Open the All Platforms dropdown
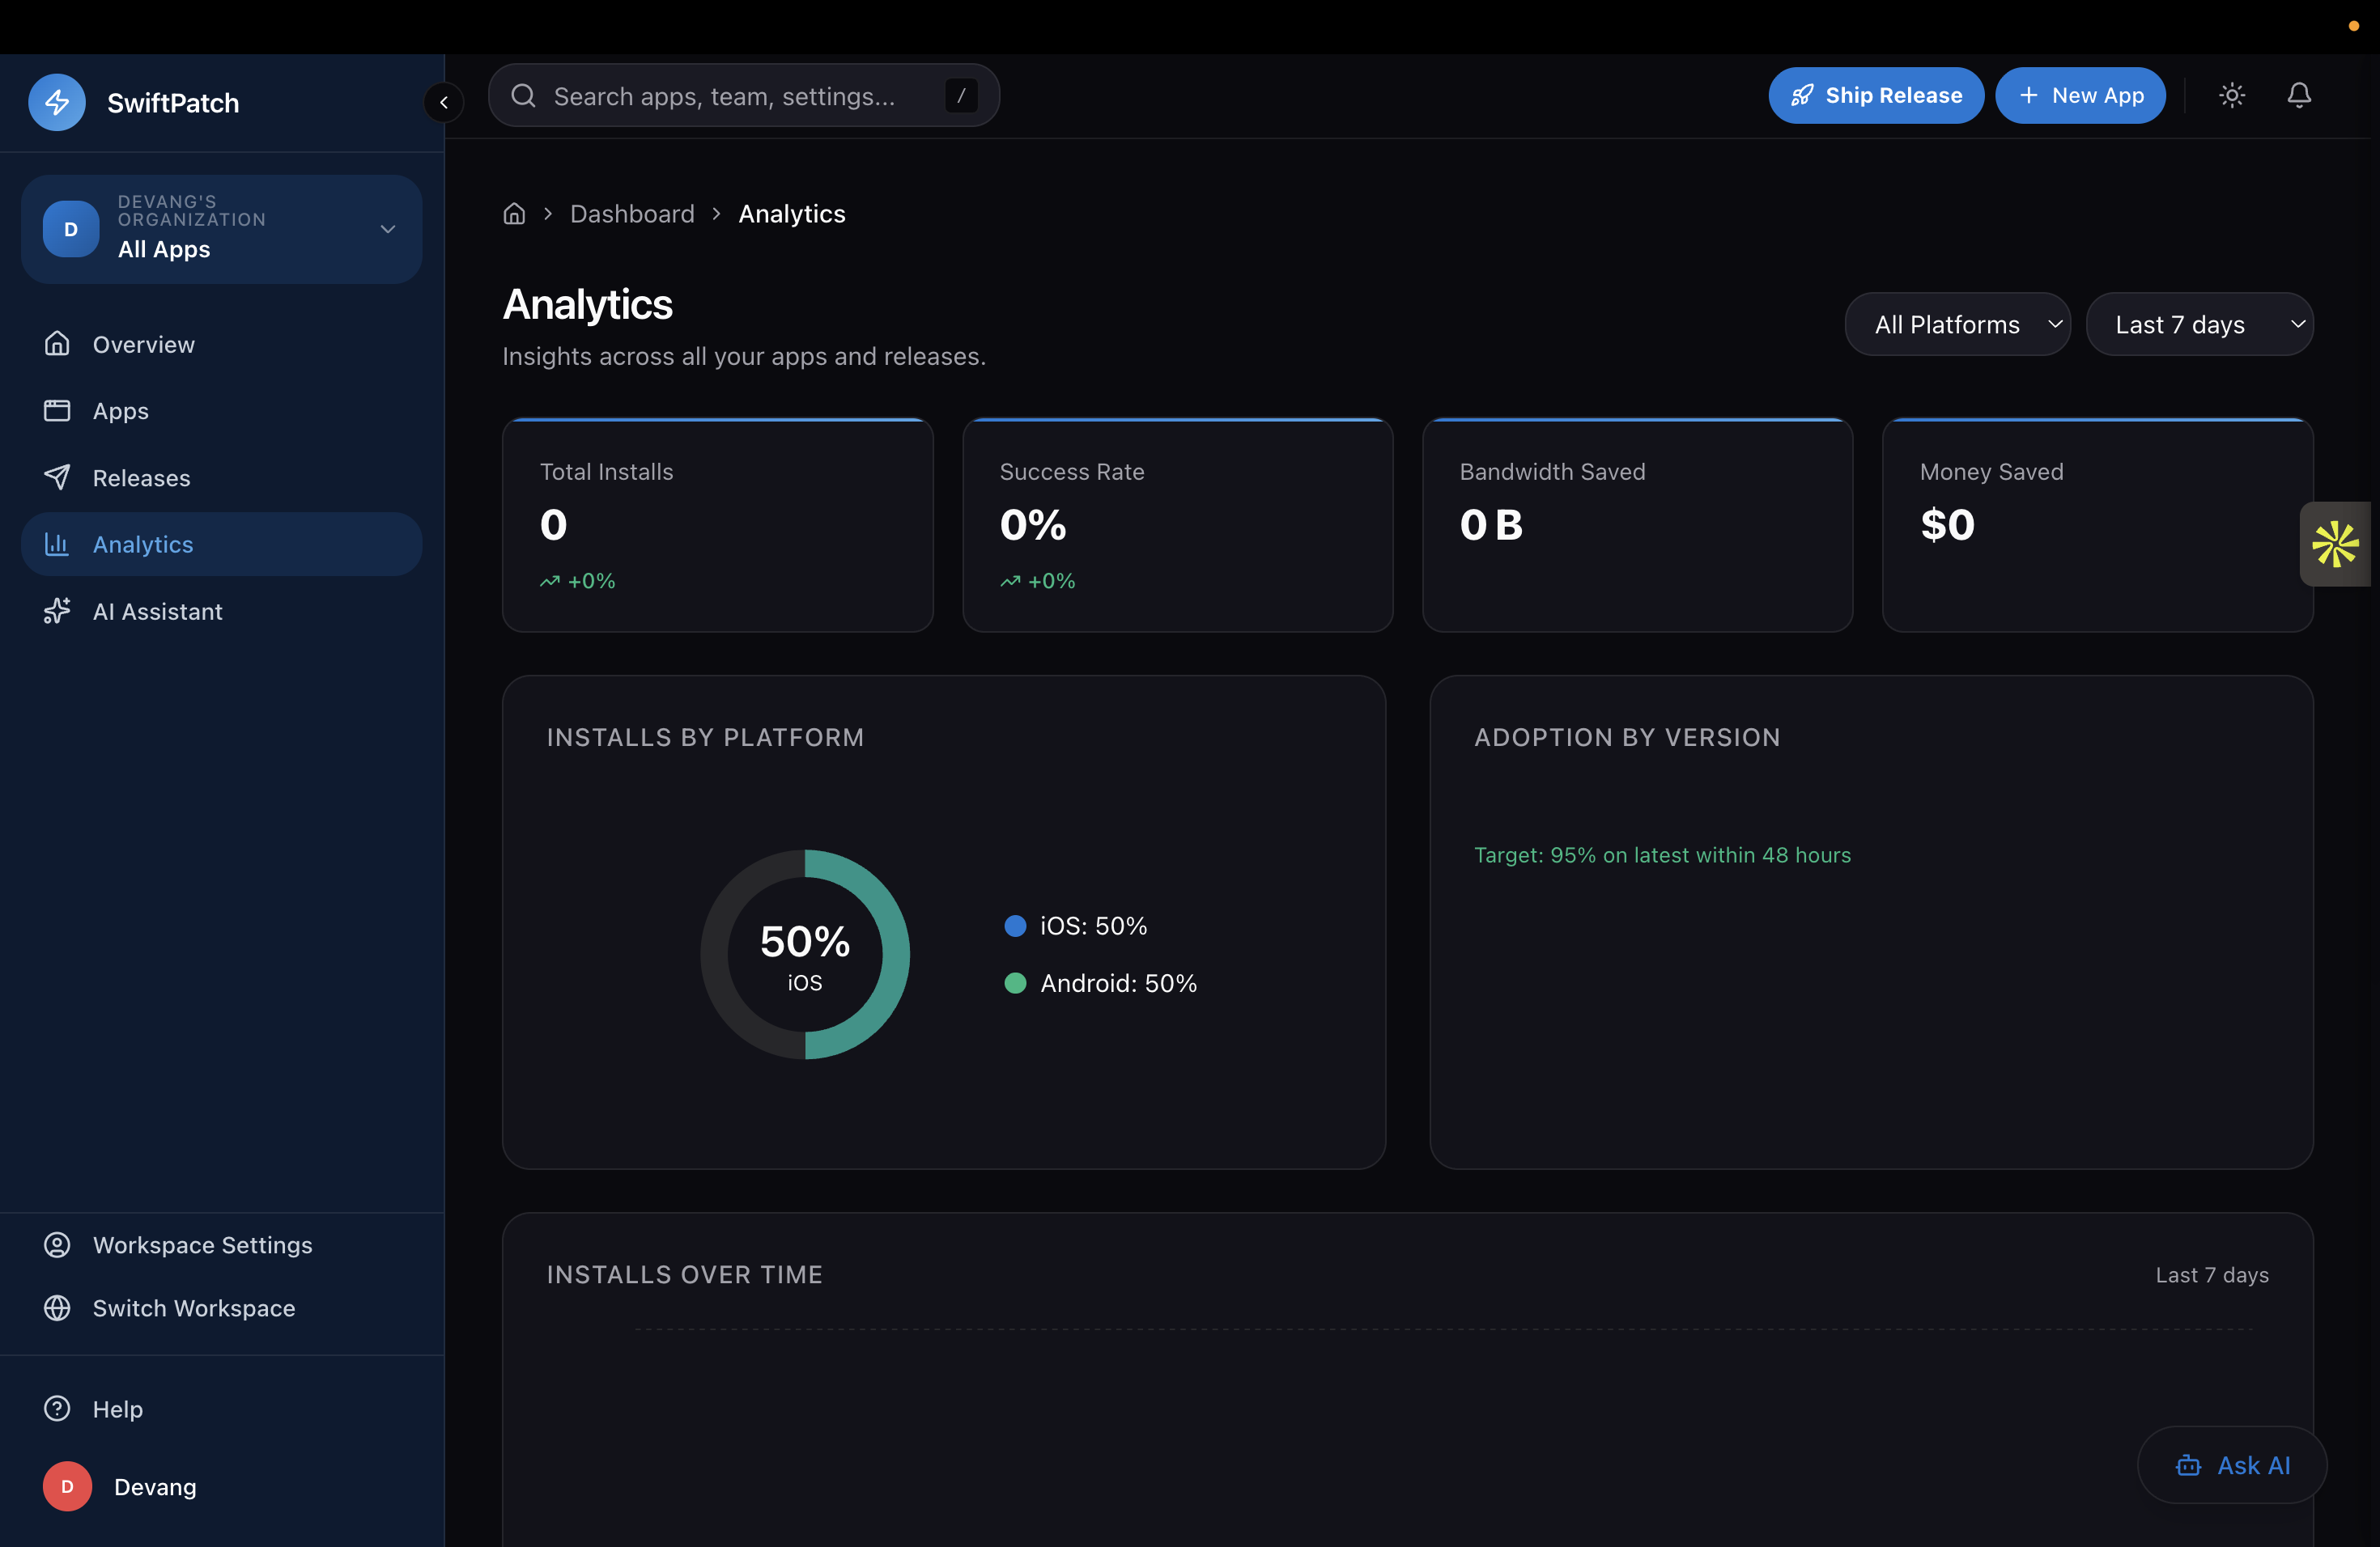 [1957, 324]
